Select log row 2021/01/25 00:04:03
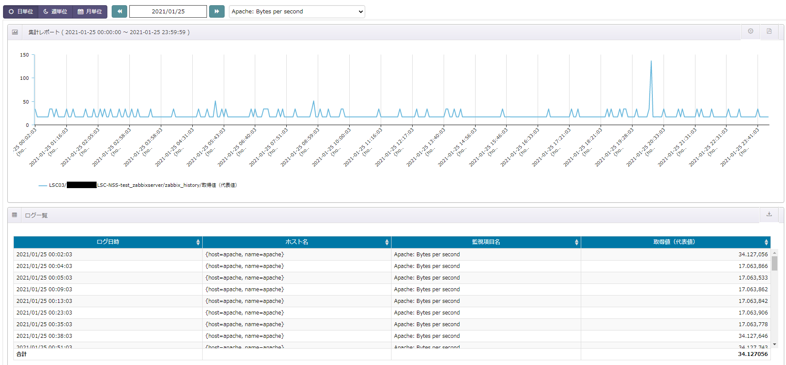The width and height of the screenshot is (786, 365). (392, 266)
